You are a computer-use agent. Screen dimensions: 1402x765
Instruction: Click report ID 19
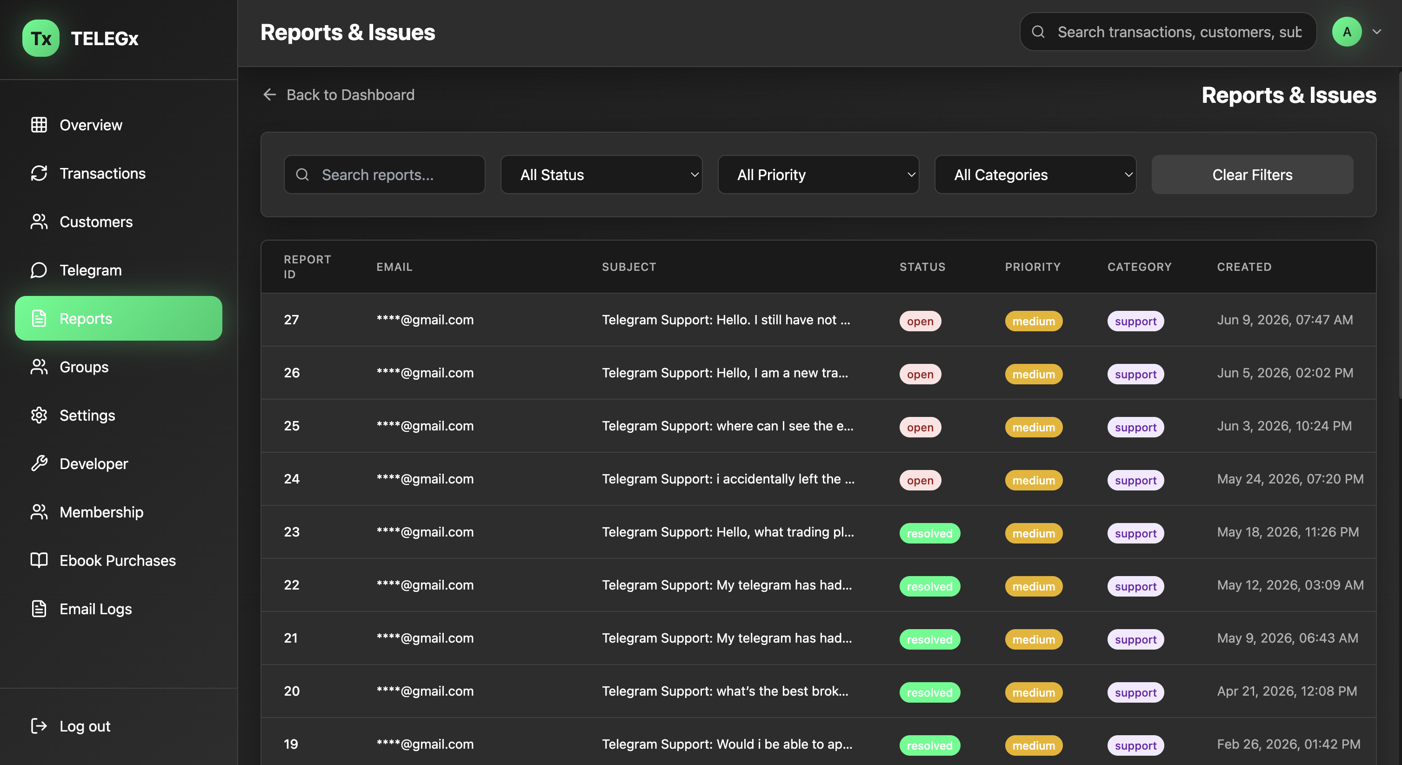291,744
